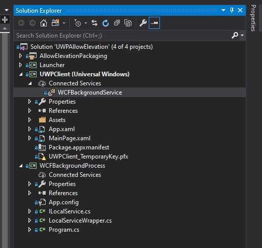Expand LocalServiceWrapper.cs node
The height and width of the screenshot is (248, 262).
click(29, 221)
